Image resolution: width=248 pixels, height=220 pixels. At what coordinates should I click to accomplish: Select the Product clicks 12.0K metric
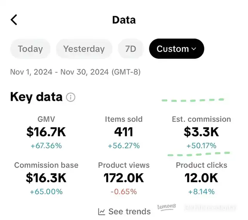click(x=201, y=177)
